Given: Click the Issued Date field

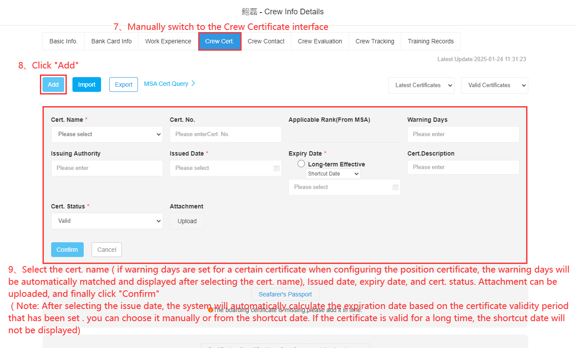Looking at the screenshot, I should click(x=226, y=168).
